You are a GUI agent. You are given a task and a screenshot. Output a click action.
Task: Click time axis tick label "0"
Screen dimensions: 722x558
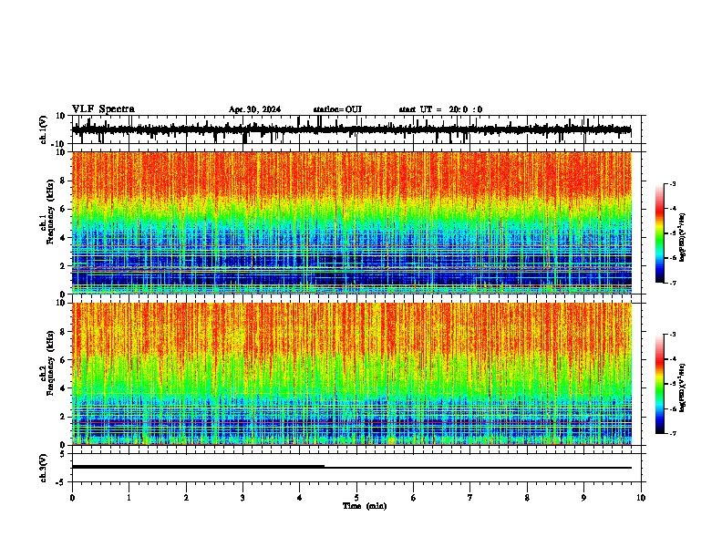[x=72, y=498]
